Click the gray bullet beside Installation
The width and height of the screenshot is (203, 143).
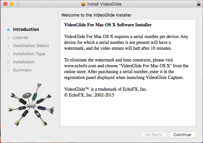pos(8,62)
